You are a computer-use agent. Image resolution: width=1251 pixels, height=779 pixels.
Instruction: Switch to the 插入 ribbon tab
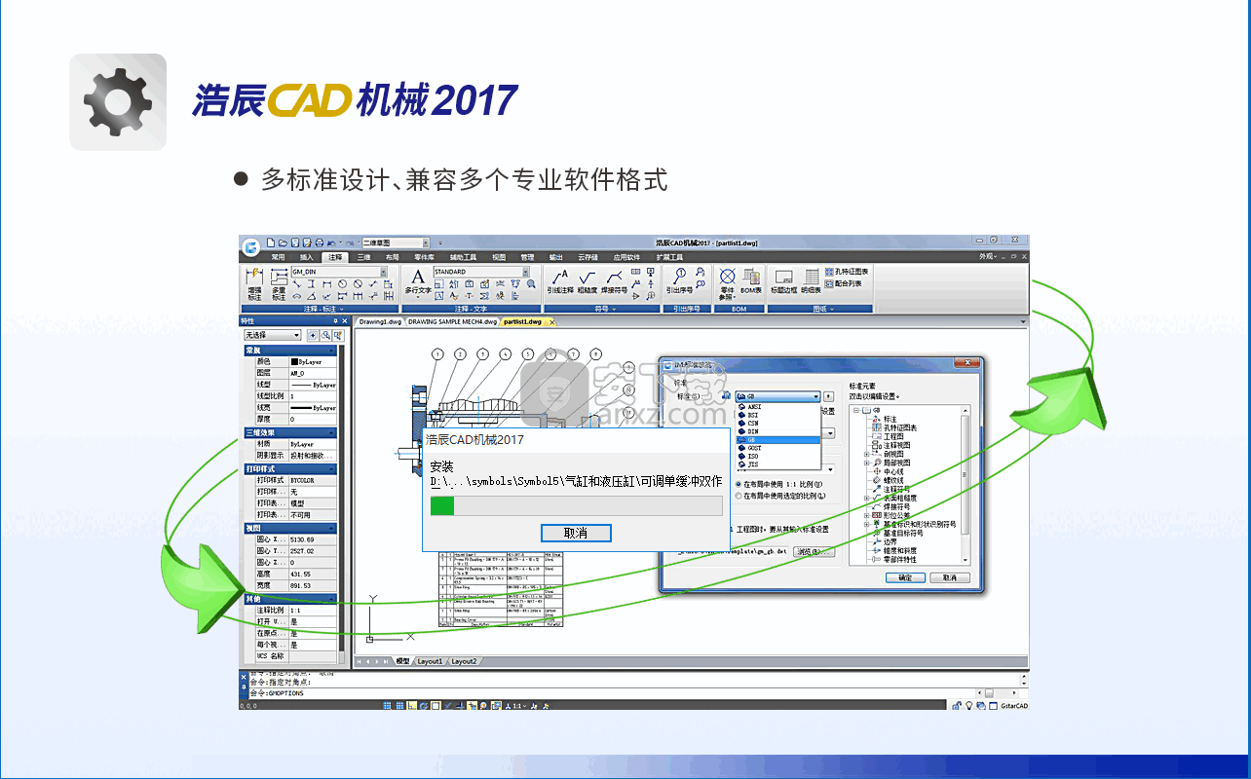coord(307,257)
